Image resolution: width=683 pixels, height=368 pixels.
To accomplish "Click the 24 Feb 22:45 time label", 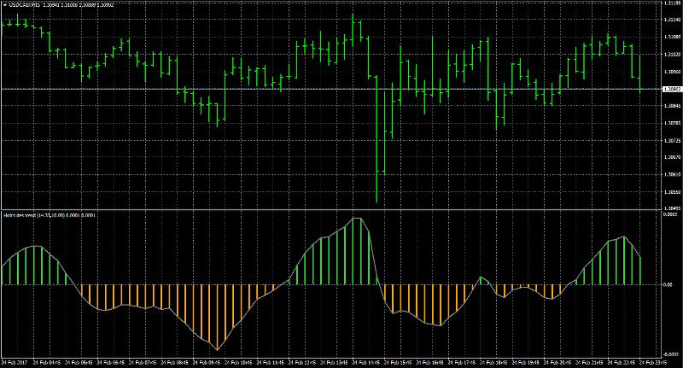I will click(x=622, y=362).
